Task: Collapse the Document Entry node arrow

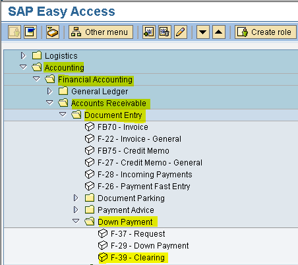Action: point(63,114)
